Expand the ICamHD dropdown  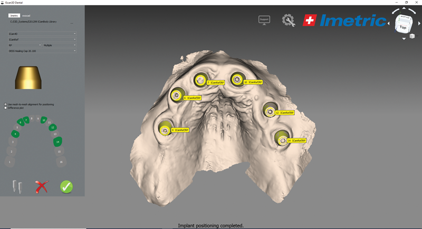[x=42, y=33]
